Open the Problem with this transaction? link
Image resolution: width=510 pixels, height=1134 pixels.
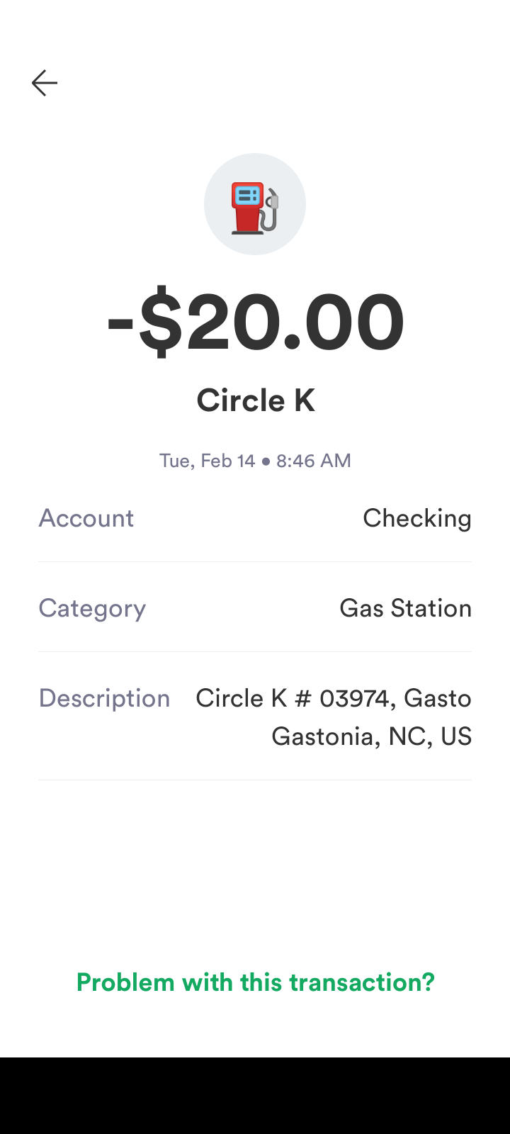pyautogui.click(x=255, y=982)
